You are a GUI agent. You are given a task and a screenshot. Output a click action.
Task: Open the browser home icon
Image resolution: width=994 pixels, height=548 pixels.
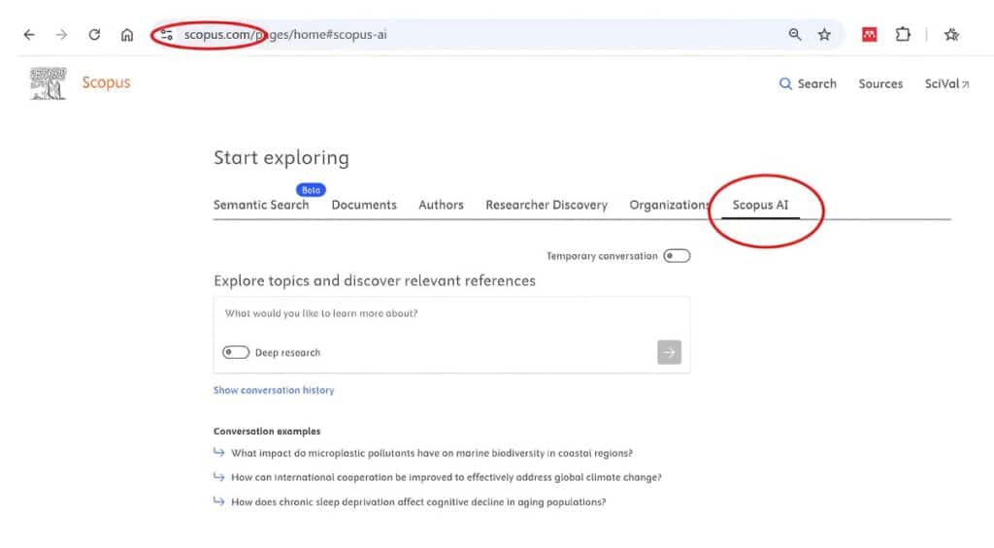(x=127, y=35)
